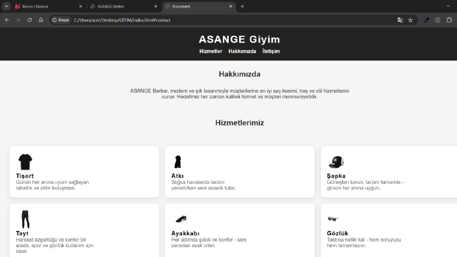Expand the tab search dropdown
Screen dimensions: 457x257
click(6, 6)
